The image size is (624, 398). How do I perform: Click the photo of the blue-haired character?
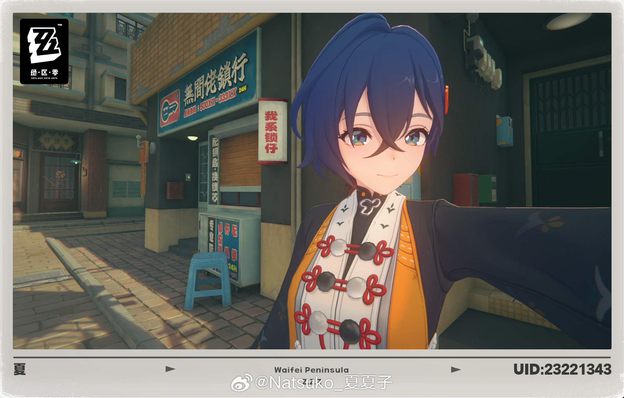click(x=312, y=181)
